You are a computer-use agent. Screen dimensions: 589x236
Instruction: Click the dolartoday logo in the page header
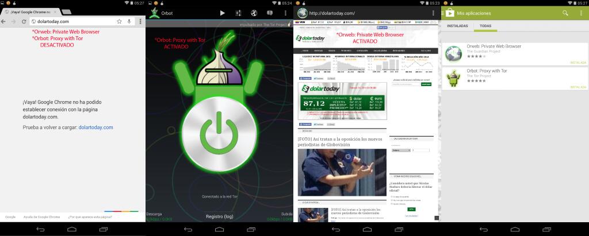[x=310, y=38]
